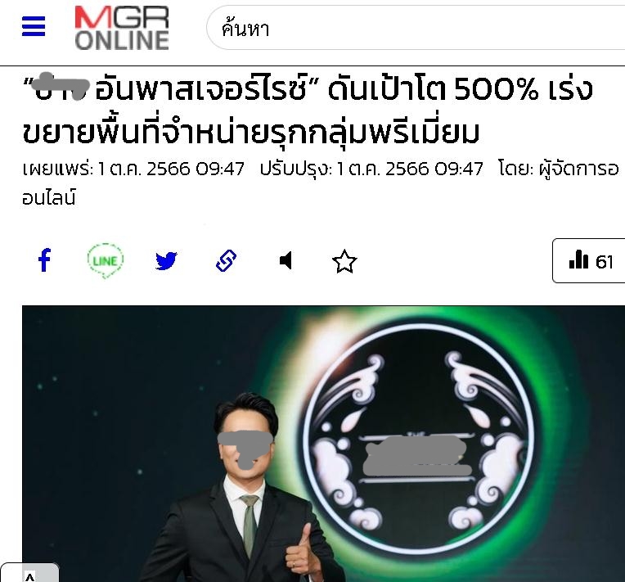The image size is (625, 582).
Task: Go to the MGR Online homepage logo
Action: point(122,28)
